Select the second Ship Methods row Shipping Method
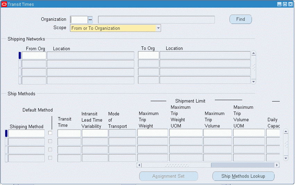 [26, 142]
